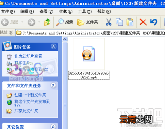Click the 其它位置 header title
This screenshot has width=165, height=129.
[15, 127]
